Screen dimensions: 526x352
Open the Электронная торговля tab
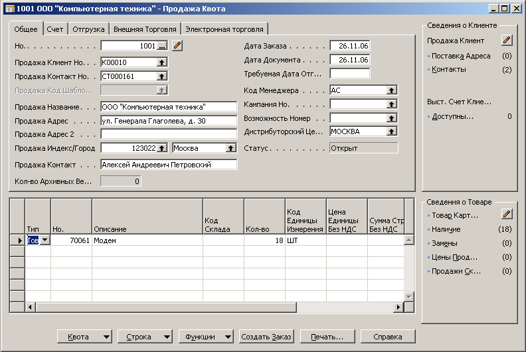coord(224,29)
